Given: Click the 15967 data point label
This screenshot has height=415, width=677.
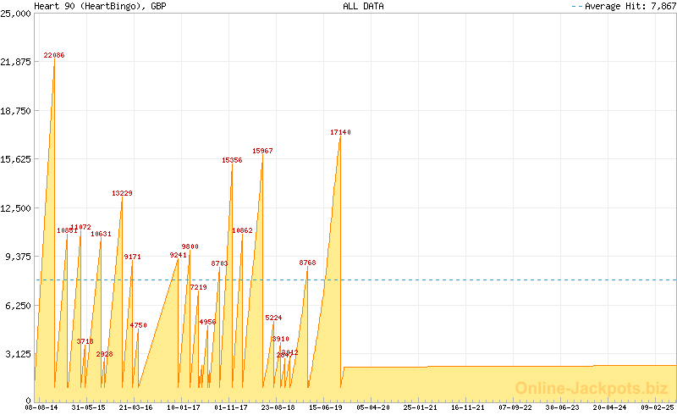Looking at the screenshot, I should tap(262, 151).
